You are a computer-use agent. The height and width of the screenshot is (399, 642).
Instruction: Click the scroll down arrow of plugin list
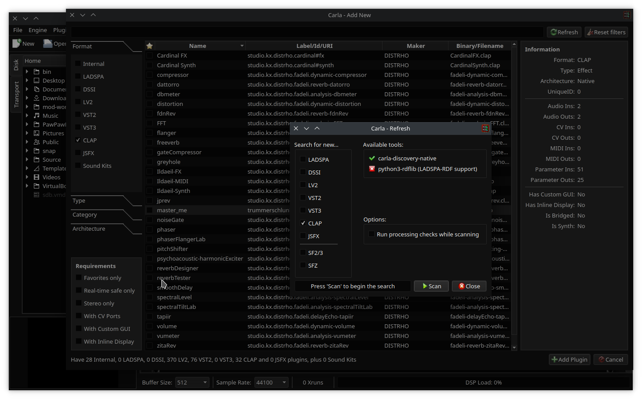pyautogui.click(x=514, y=347)
